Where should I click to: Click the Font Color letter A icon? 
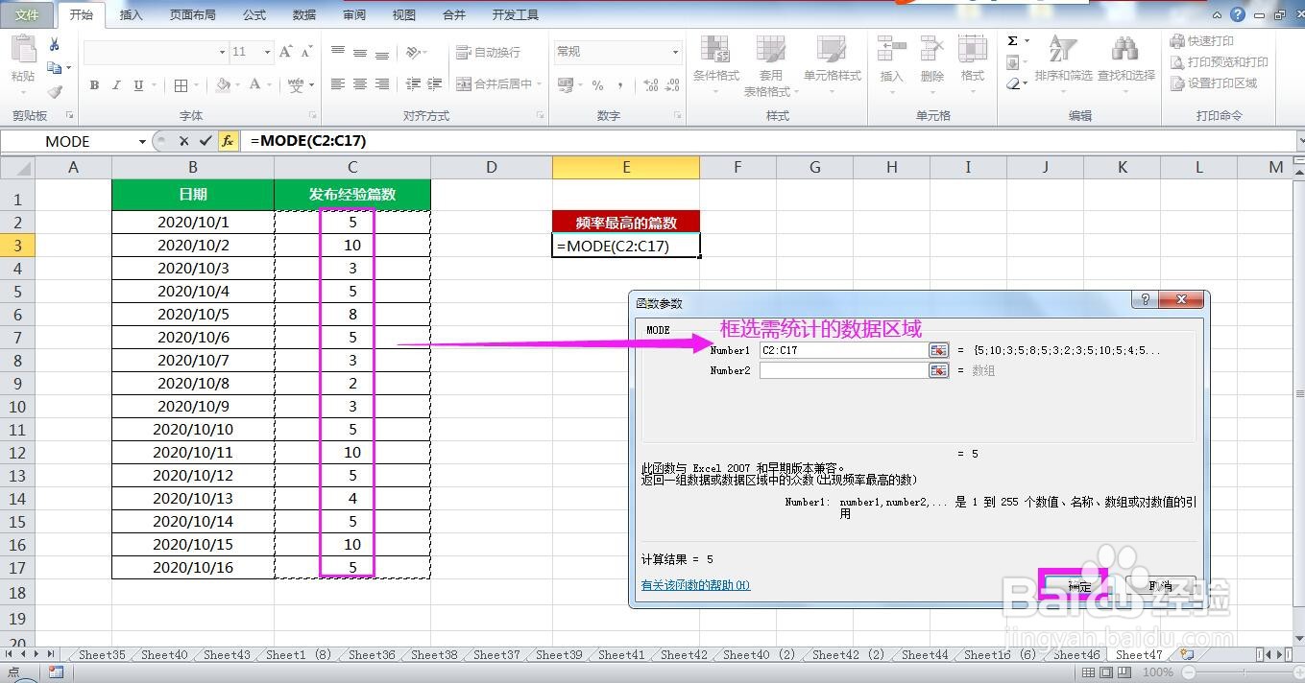point(254,85)
